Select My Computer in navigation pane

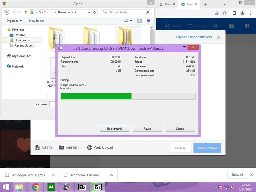21,56
